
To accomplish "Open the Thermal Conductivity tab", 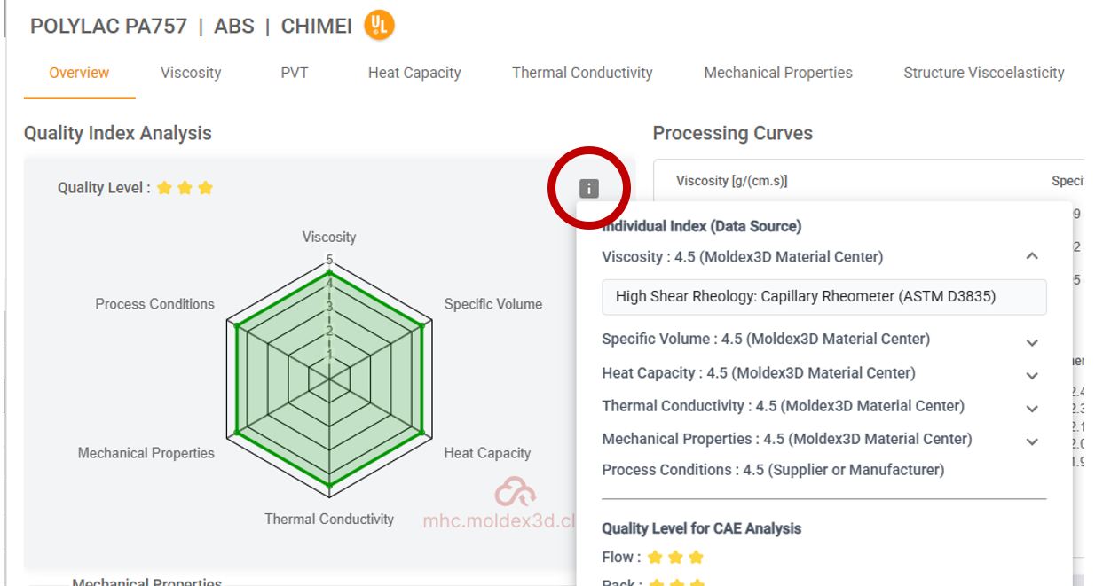I will pos(582,73).
